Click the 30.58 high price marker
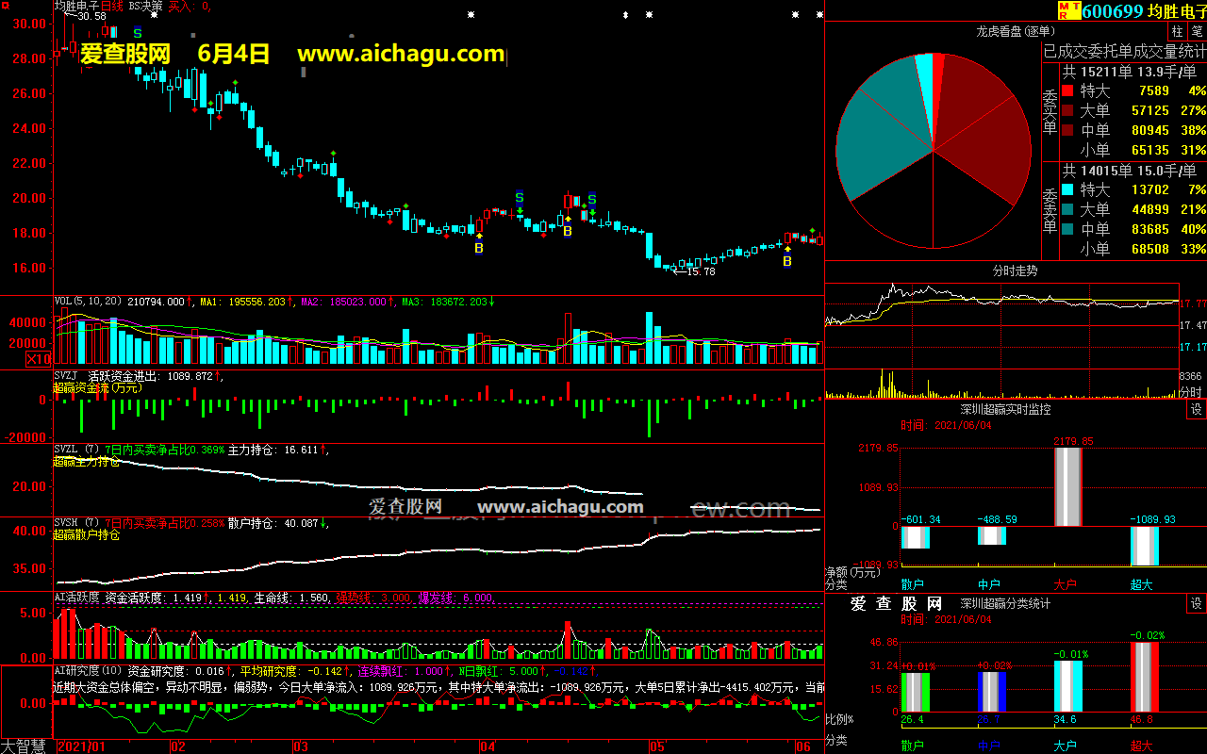Screen dimensions: 1207x754 point(91,17)
